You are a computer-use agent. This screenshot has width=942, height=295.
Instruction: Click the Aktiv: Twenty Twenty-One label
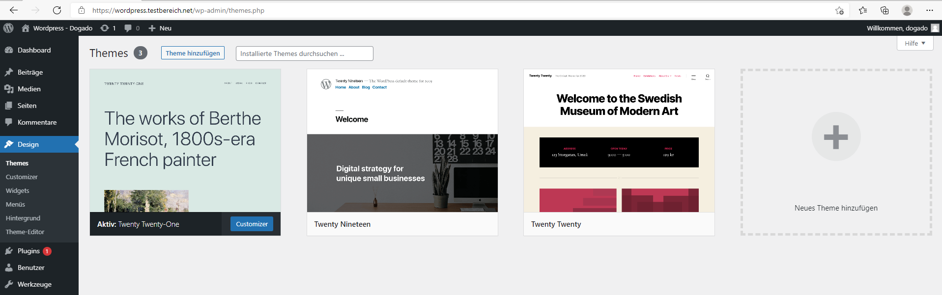(x=138, y=224)
